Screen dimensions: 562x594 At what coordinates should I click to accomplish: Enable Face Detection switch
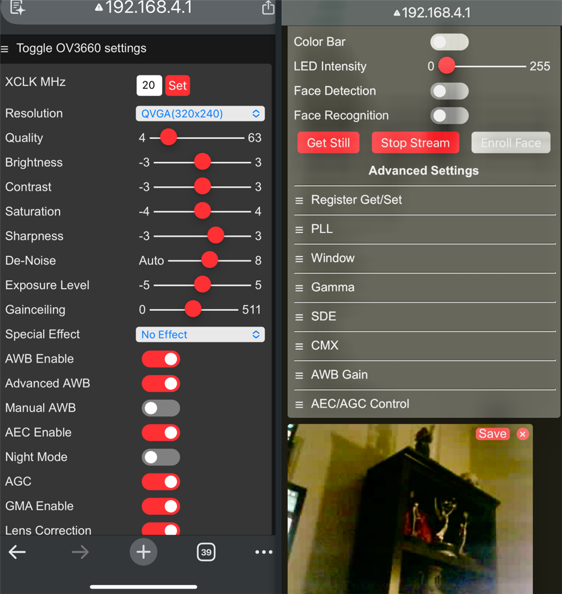click(x=449, y=91)
